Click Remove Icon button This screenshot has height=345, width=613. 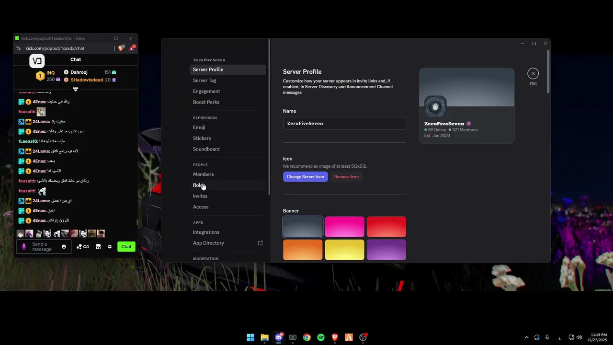(x=346, y=177)
